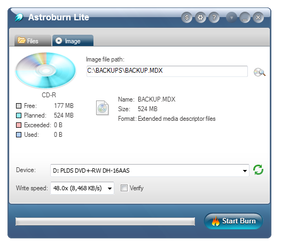Click the Image file path field
Image resolution: width=281 pixels, height=248 pixels.
[x=167, y=71]
